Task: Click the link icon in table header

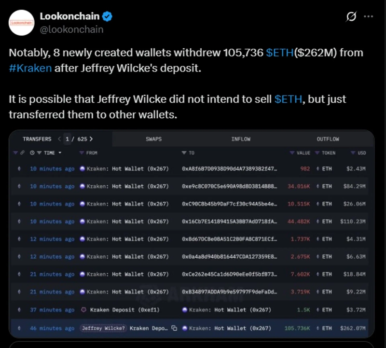Action: tap(22, 153)
